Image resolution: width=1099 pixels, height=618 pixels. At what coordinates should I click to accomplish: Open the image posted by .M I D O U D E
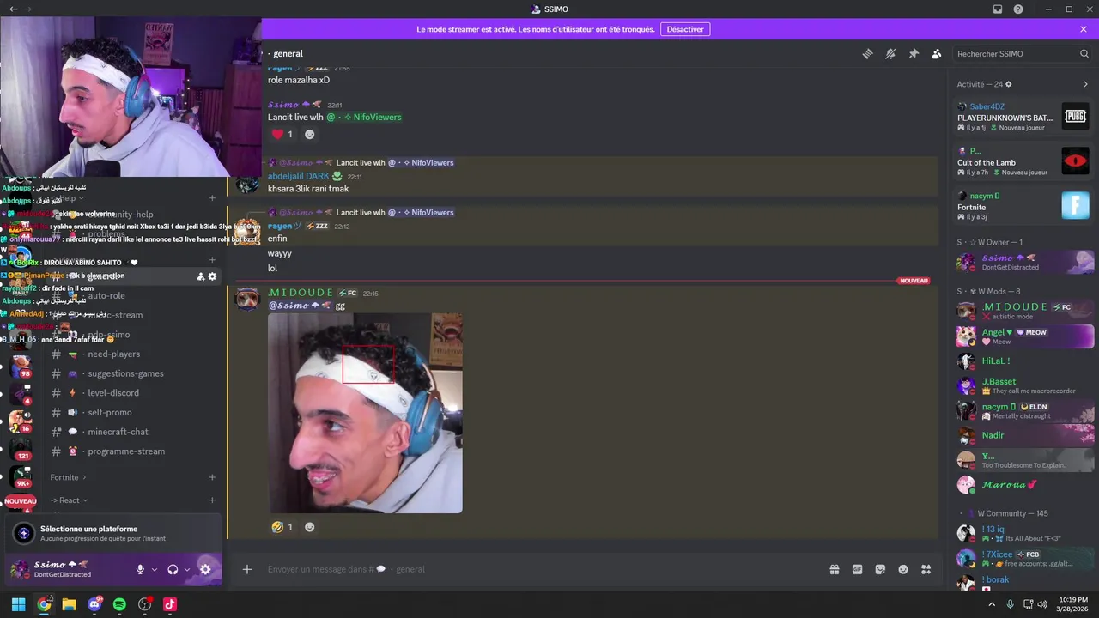[365, 413]
